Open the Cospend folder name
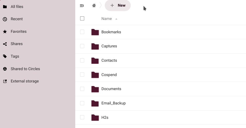The width and height of the screenshot is (246, 128). 109,75
